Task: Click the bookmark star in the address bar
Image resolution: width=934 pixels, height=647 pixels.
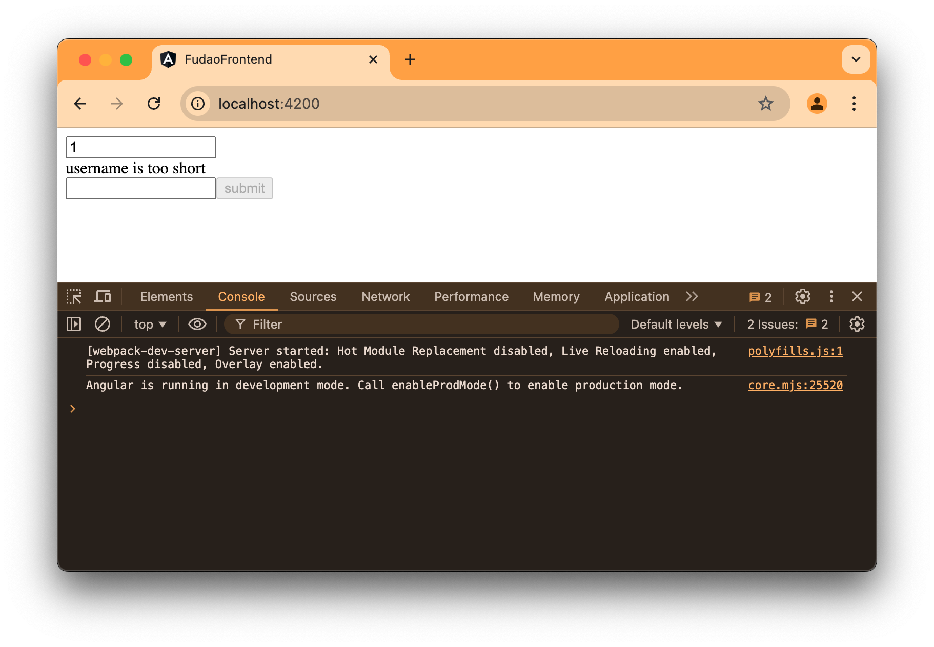Action: [x=766, y=104]
